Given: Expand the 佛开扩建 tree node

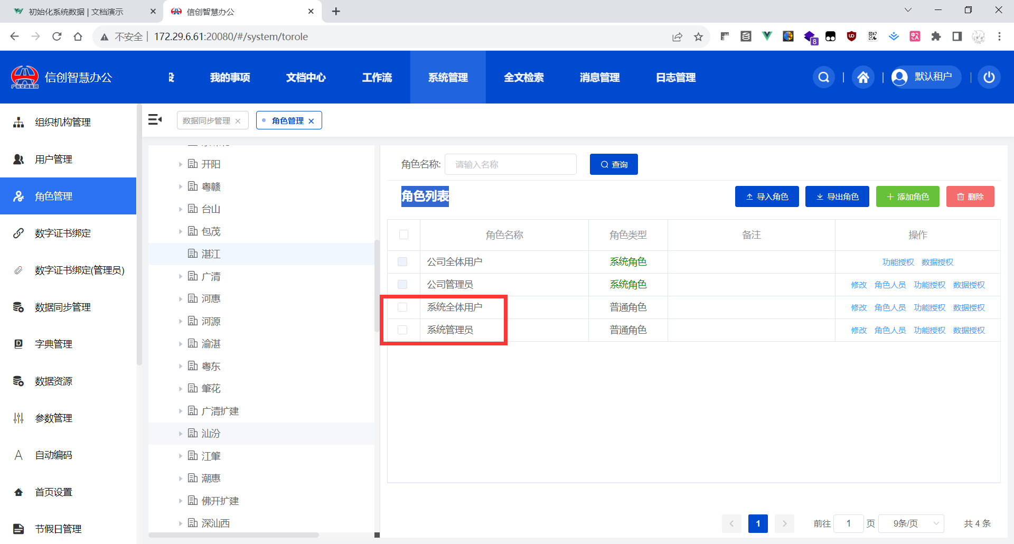Looking at the screenshot, I should 180,501.
